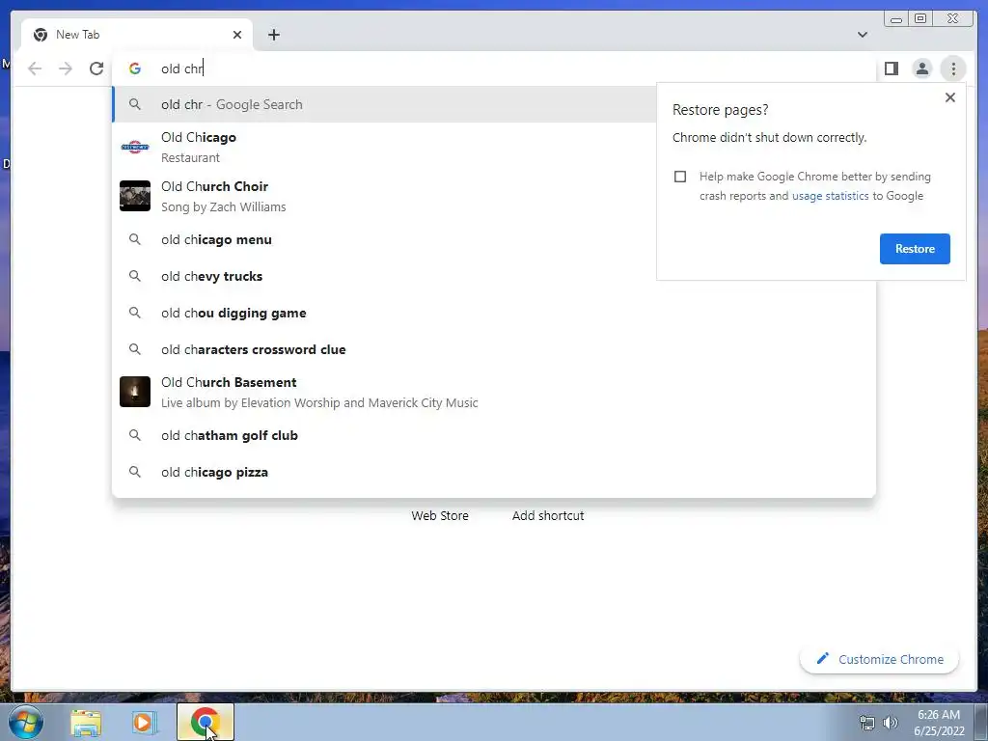Open the Web Store shortcut
The height and width of the screenshot is (741, 988).
tap(440, 515)
